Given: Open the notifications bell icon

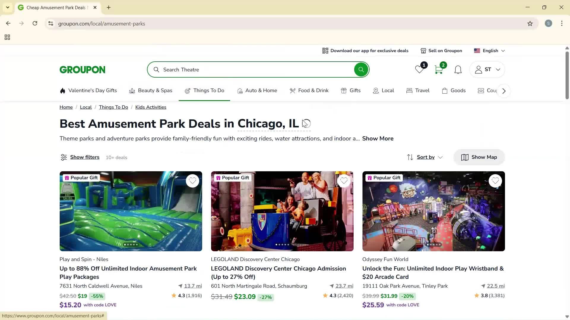Looking at the screenshot, I should (457, 69).
